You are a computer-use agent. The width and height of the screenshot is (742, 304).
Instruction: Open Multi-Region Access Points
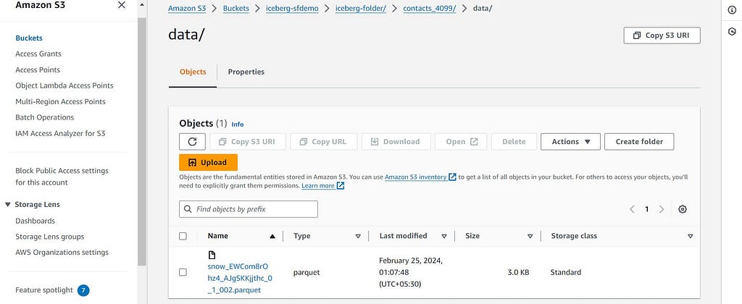click(61, 101)
